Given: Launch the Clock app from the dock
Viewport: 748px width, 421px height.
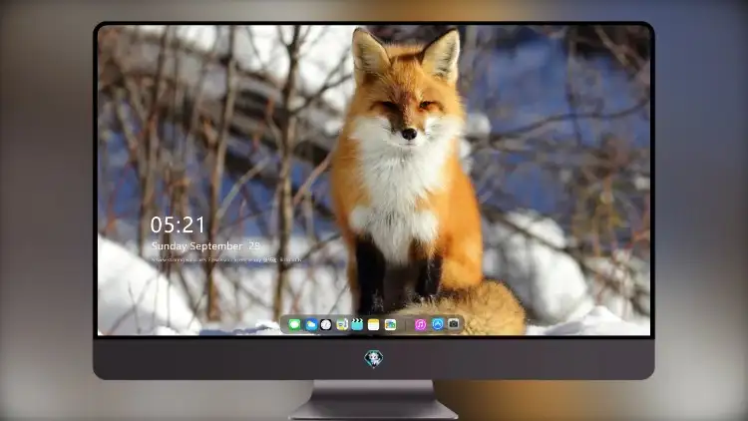Looking at the screenshot, I should pyautogui.click(x=326, y=325).
